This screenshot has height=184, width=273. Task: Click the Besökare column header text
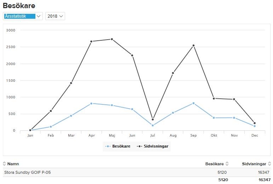(214, 164)
